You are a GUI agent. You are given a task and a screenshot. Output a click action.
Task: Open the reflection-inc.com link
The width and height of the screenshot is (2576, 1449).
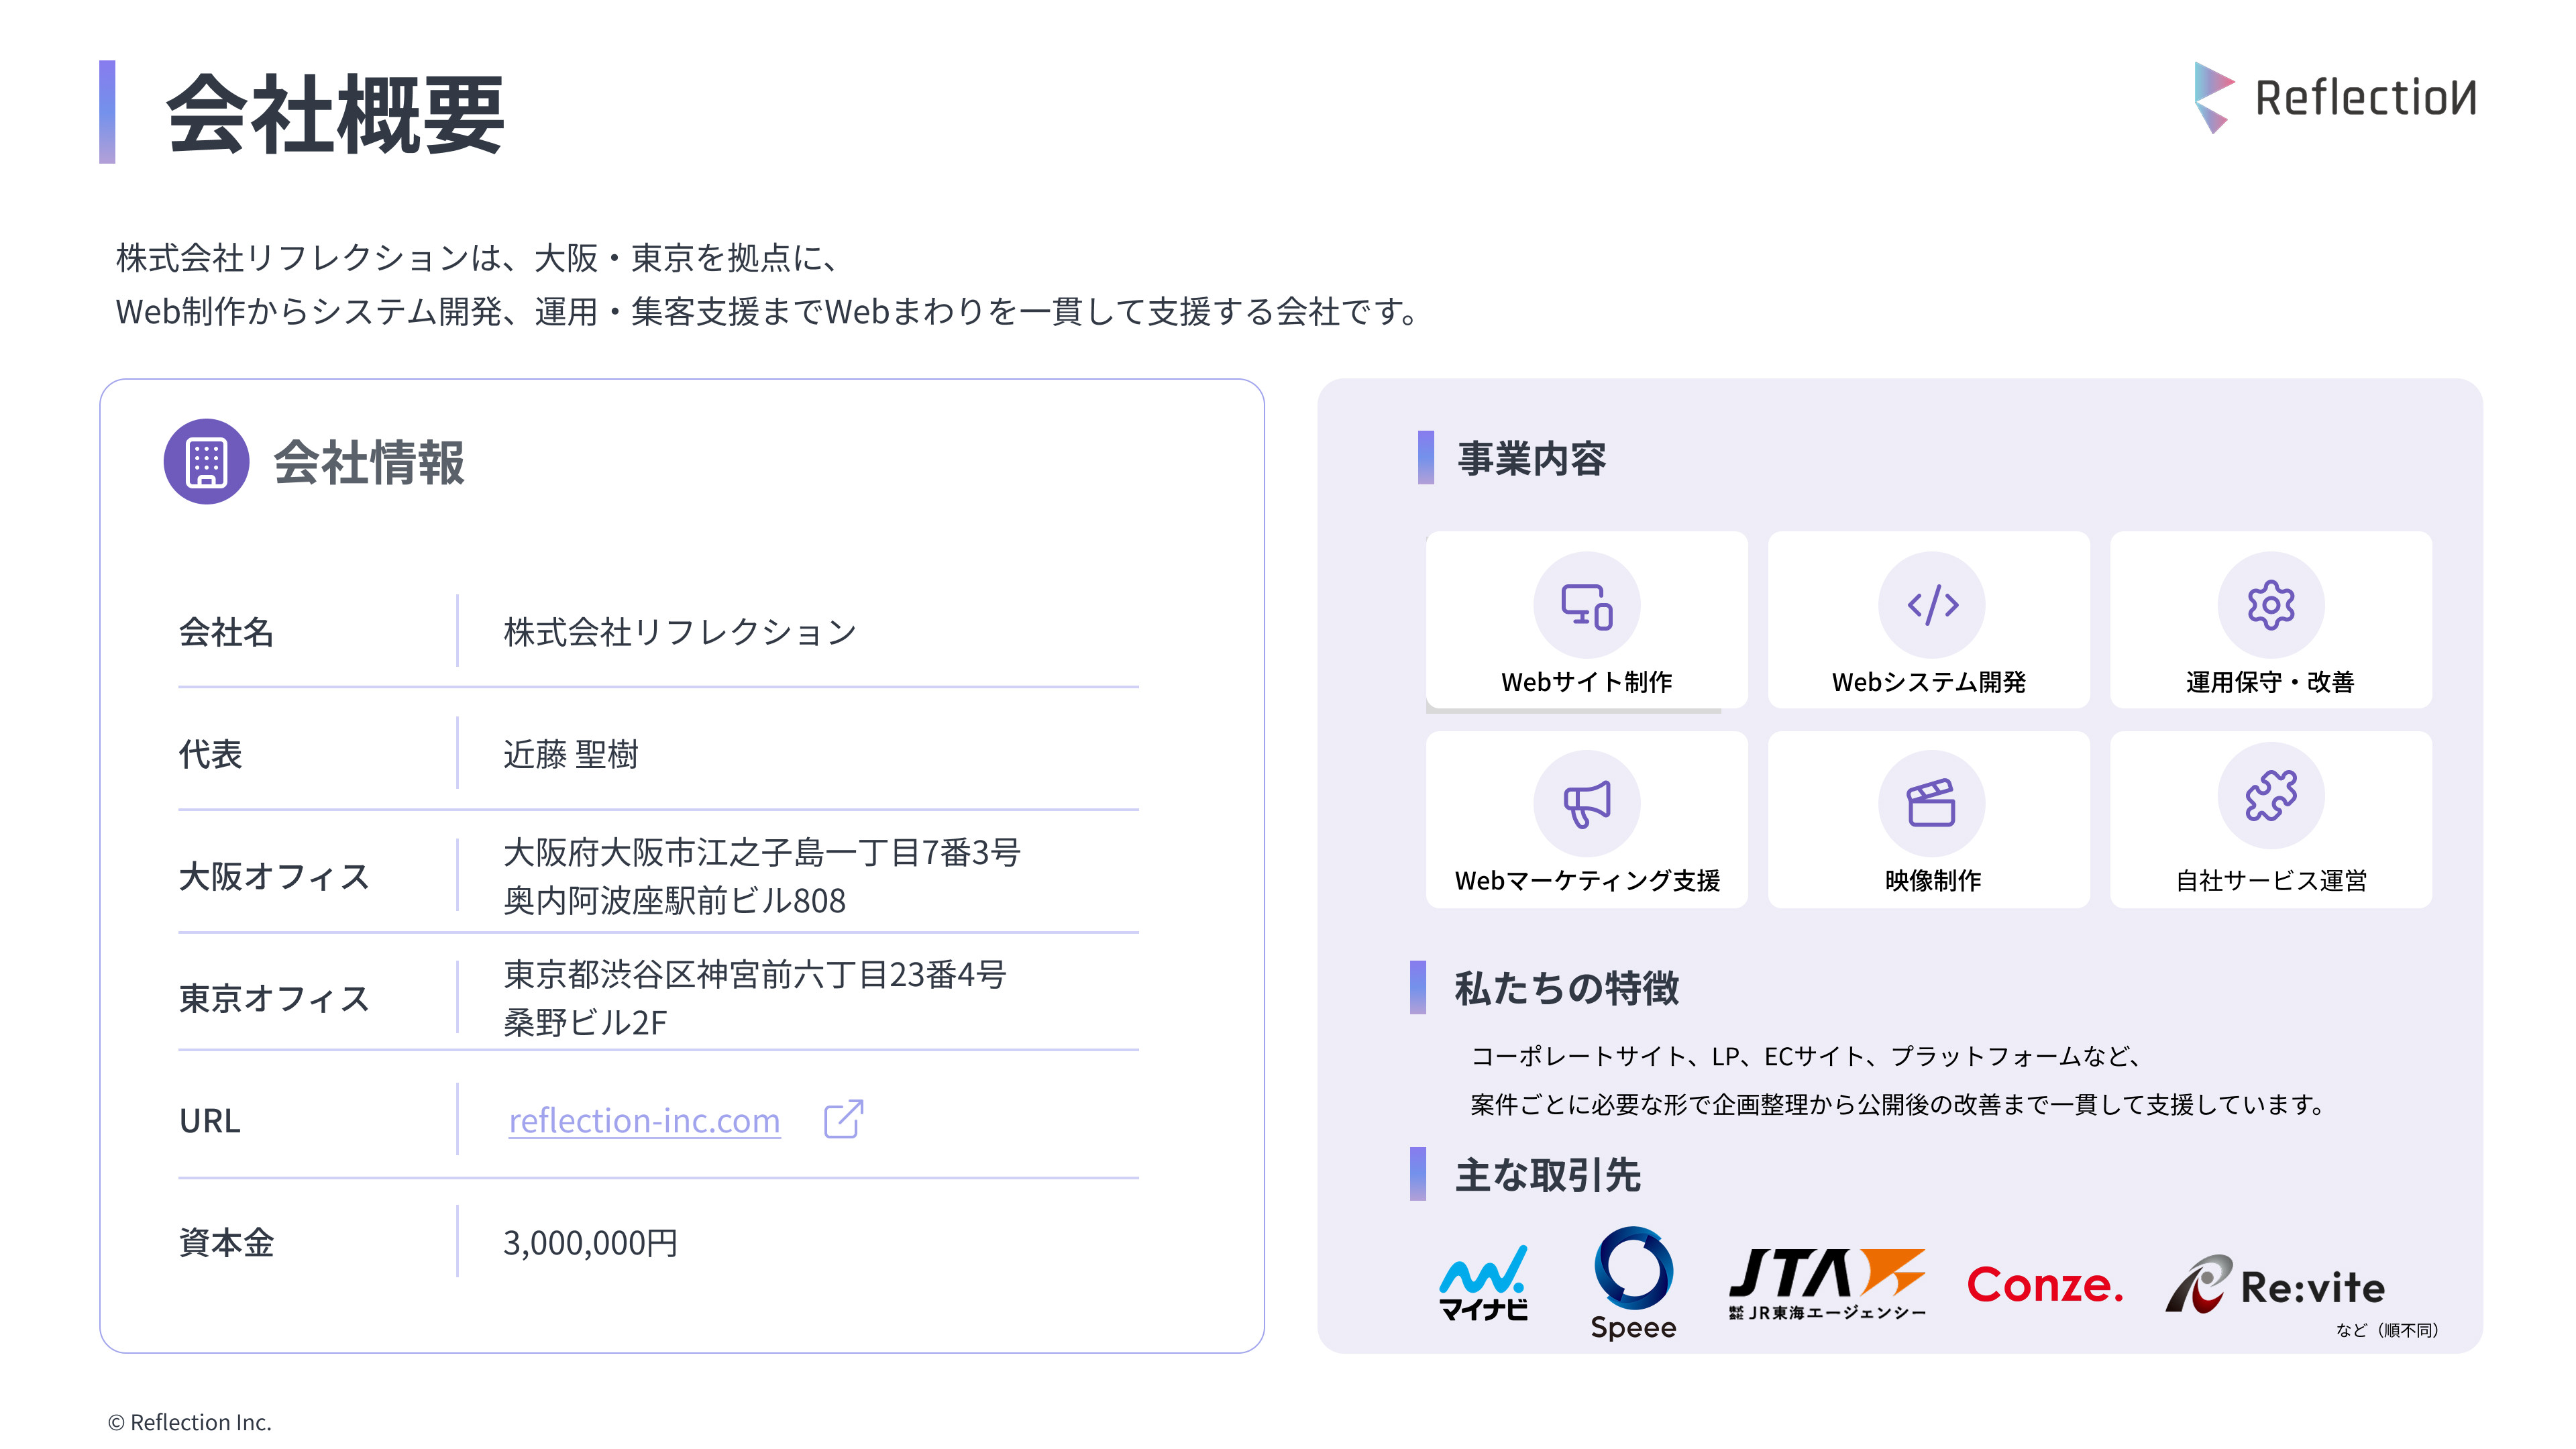click(643, 1120)
